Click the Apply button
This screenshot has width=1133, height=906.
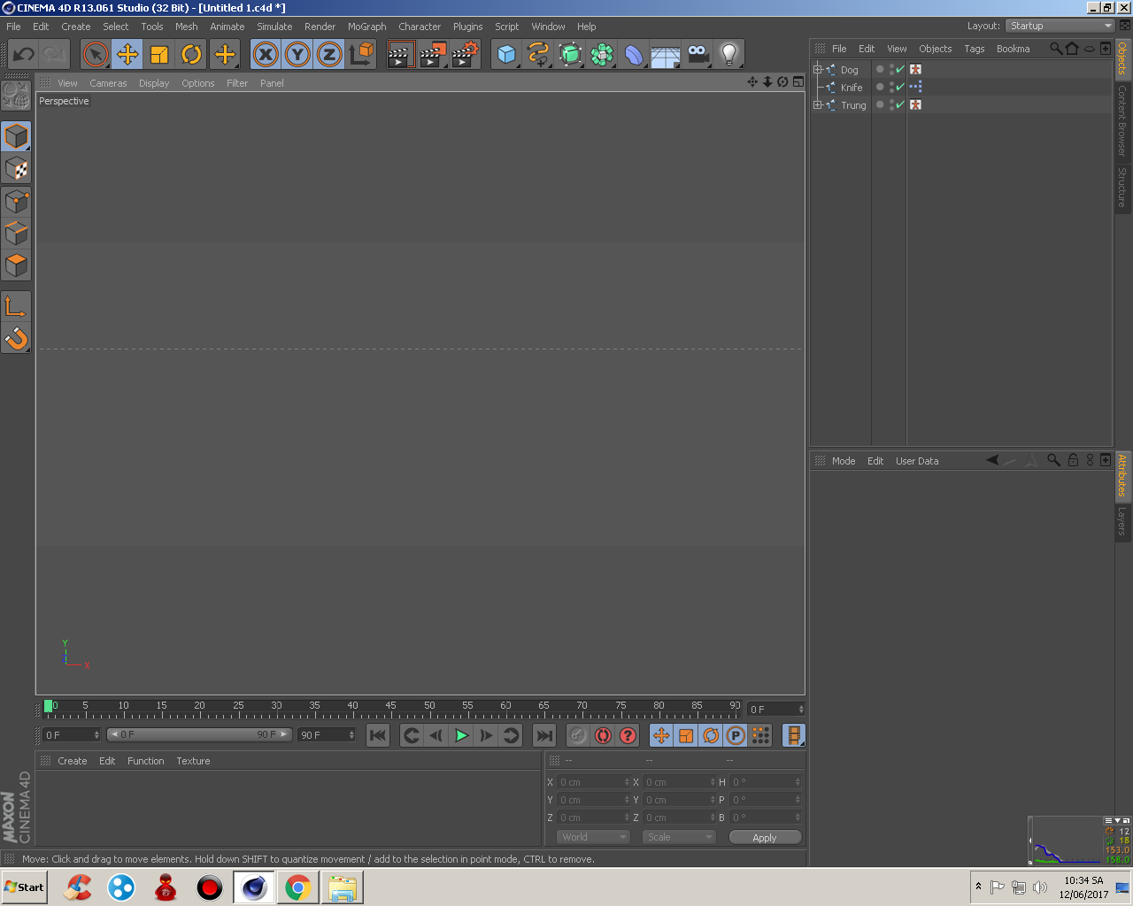pyautogui.click(x=765, y=837)
